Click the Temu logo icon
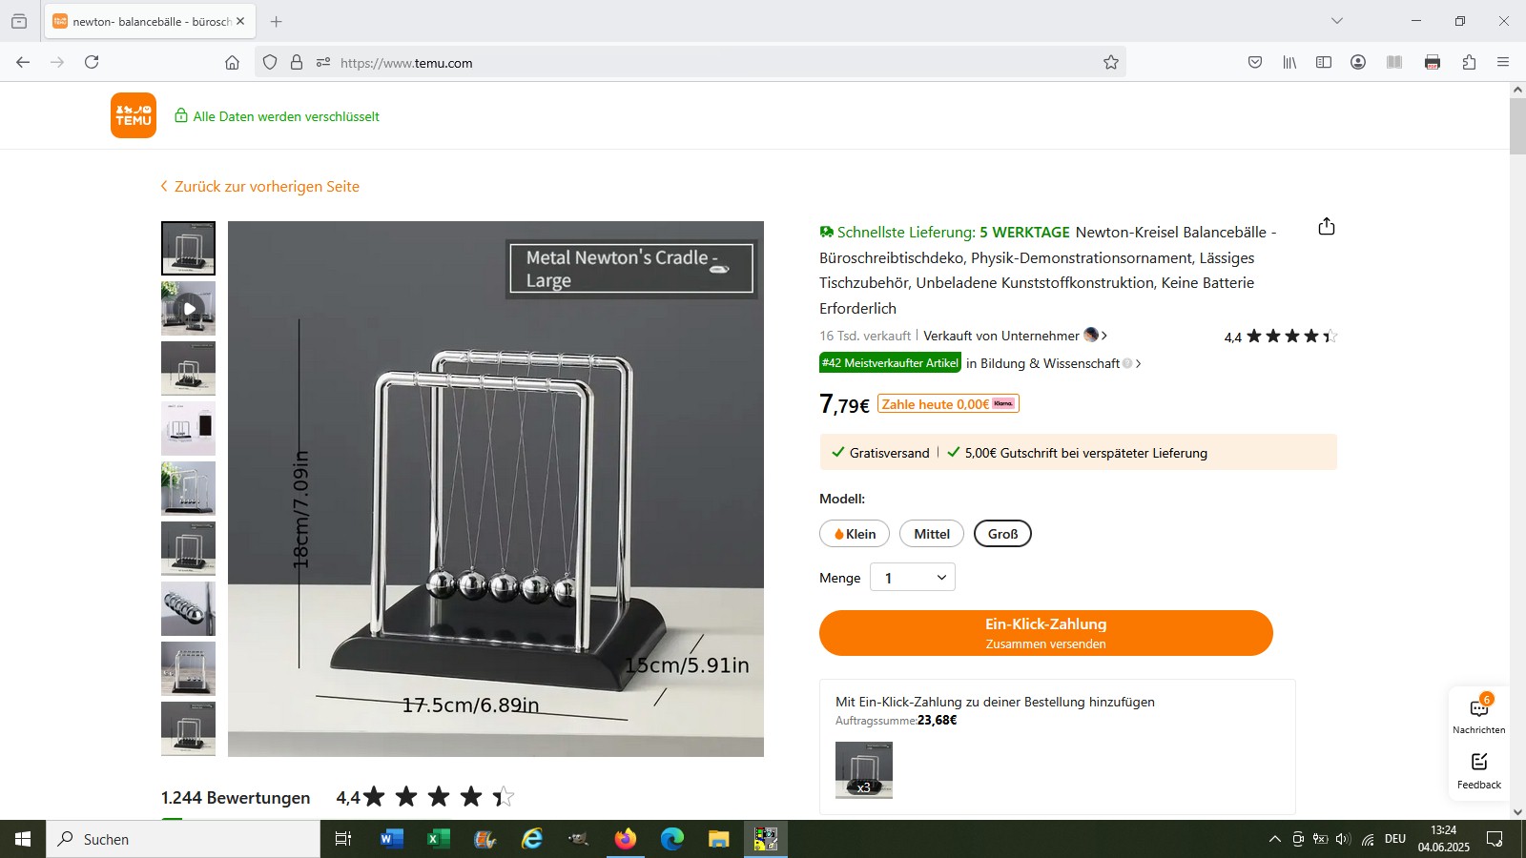The height and width of the screenshot is (858, 1526). [134, 115]
